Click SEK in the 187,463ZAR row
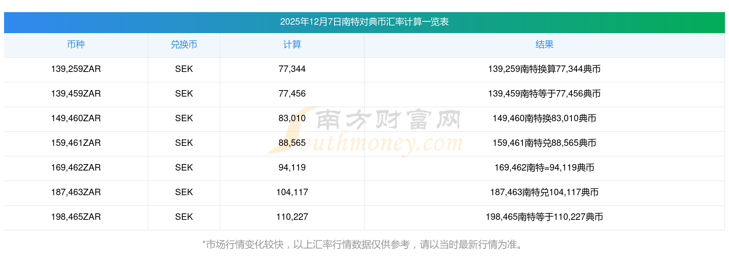The width and height of the screenshot is (729, 257). (x=184, y=192)
